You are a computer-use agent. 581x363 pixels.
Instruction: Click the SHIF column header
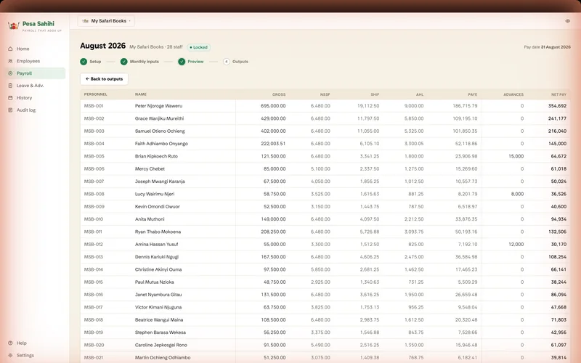pyautogui.click(x=375, y=94)
